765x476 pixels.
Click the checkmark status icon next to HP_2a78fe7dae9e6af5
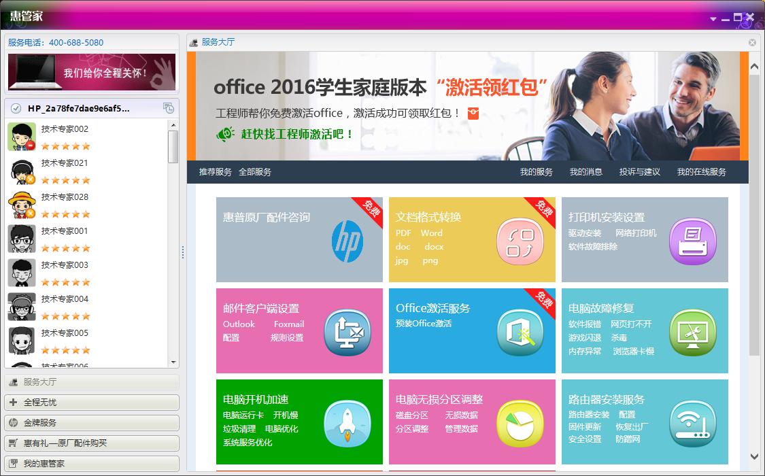[16, 108]
